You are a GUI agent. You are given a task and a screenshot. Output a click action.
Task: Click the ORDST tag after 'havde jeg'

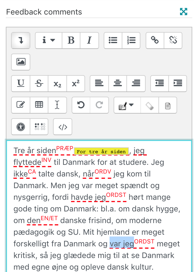pyautogui.click(x=116, y=195)
